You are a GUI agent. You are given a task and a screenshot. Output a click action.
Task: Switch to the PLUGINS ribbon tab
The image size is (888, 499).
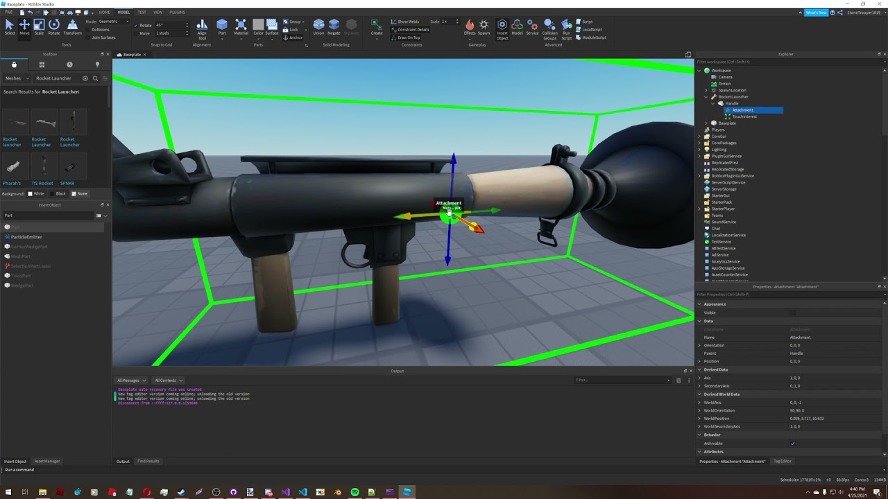click(177, 12)
